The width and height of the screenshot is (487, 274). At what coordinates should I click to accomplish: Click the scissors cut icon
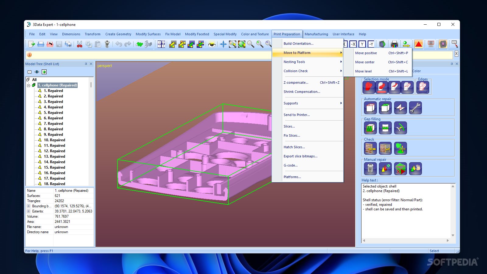point(79,44)
